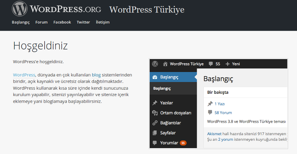The height and width of the screenshot is (154, 297).
Task: Open the 58 Yorum link
Action: (x=223, y=113)
